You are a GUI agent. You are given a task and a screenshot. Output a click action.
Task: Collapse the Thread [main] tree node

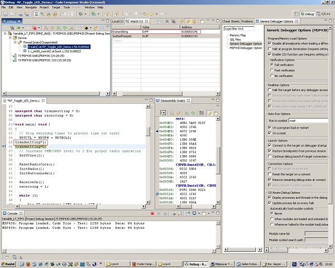13,42
